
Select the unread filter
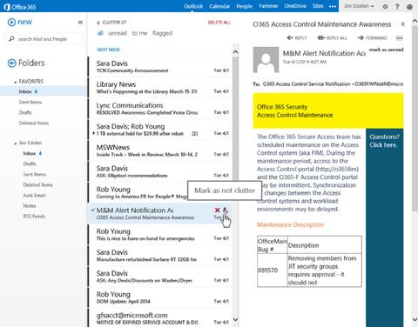[118, 33]
